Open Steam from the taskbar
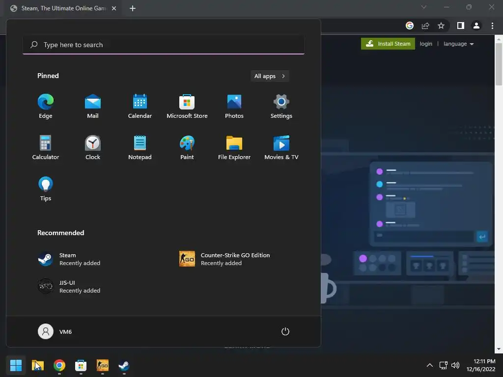The height and width of the screenshot is (377, 503). [x=124, y=365]
